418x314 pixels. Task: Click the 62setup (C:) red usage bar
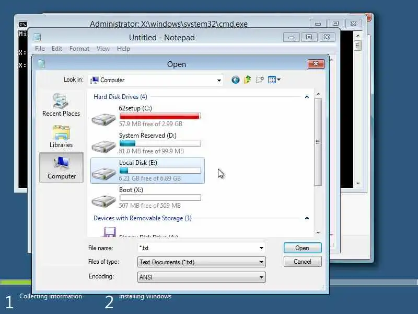tap(160, 116)
